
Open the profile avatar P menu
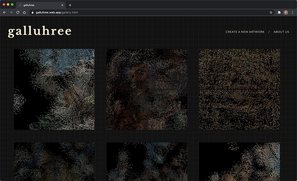(286, 12)
